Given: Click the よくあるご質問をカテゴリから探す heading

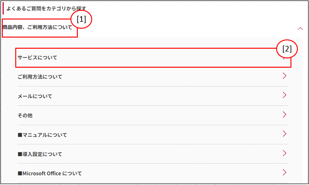Looking at the screenshot, I should pyautogui.click(x=46, y=9).
